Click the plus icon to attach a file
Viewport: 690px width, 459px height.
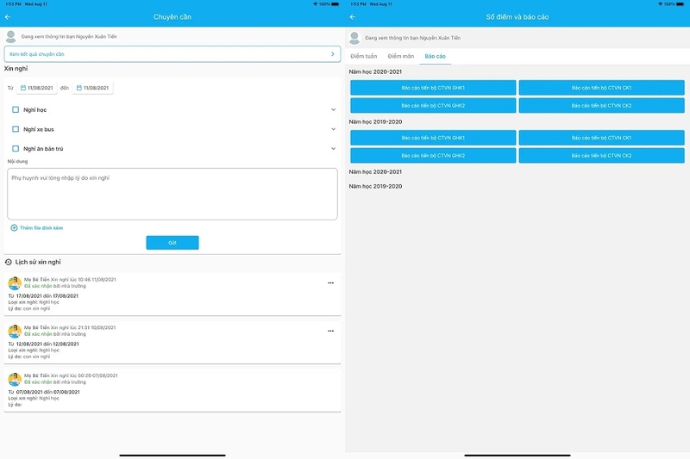pyautogui.click(x=14, y=227)
